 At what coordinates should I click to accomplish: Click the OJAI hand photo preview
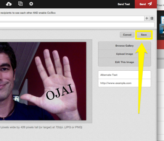tap(43, 81)
